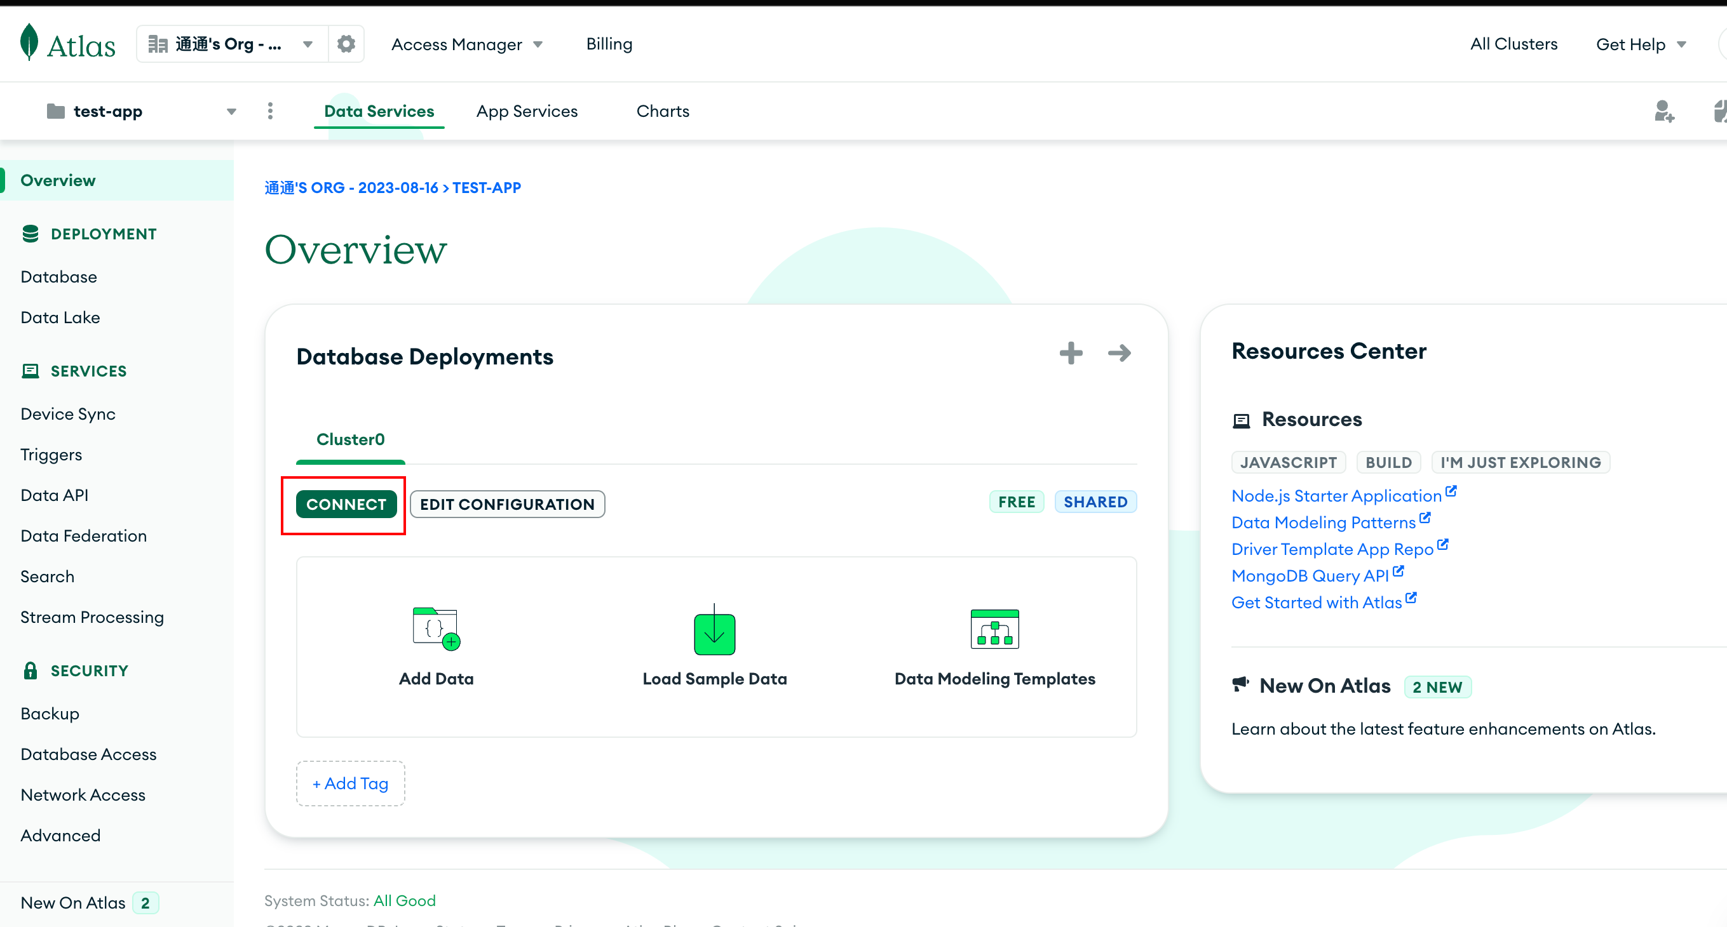The width and height of the screenshot is (1727, 927).
Task: Open Data Modeling Patterns link
Action: [1324, 523]
